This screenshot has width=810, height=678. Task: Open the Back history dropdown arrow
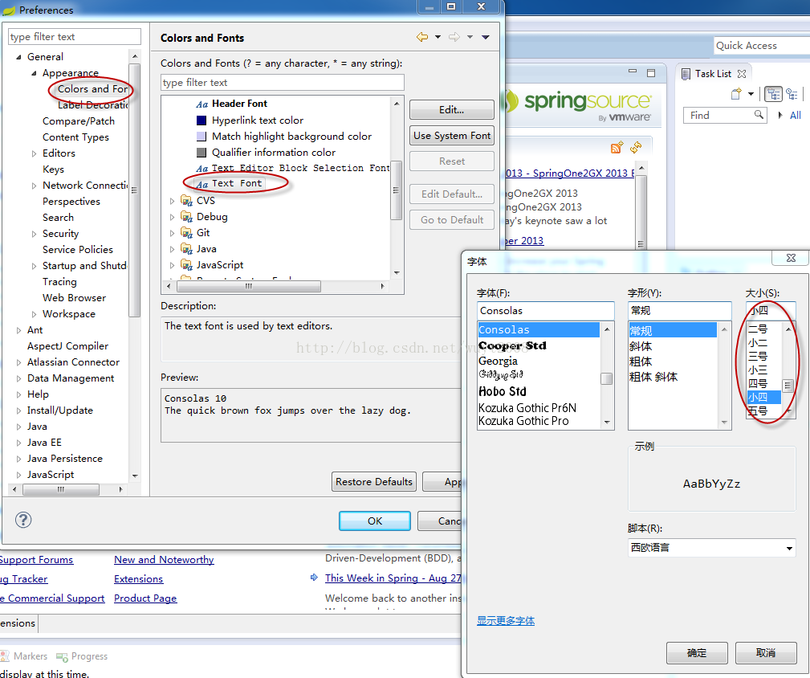(x=438, y=37)
